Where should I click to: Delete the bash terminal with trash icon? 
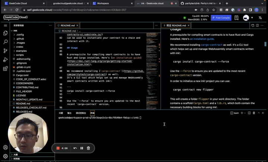coord(255,112)
